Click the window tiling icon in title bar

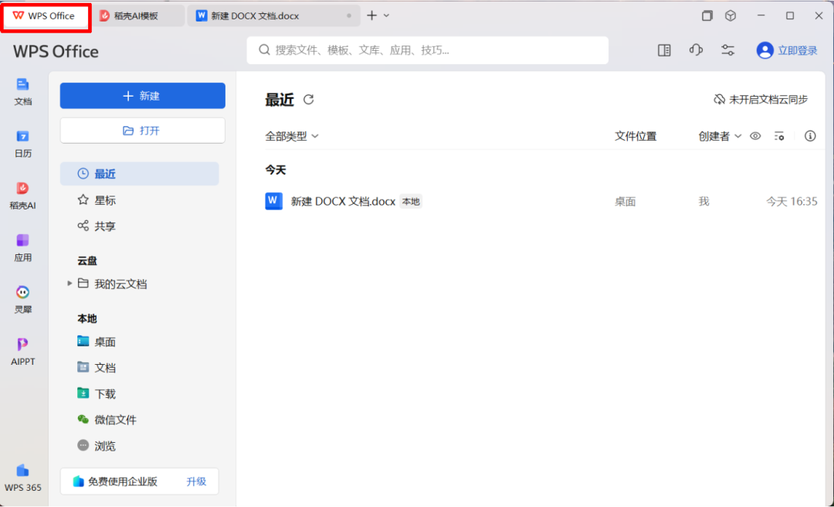coord(707,16)
